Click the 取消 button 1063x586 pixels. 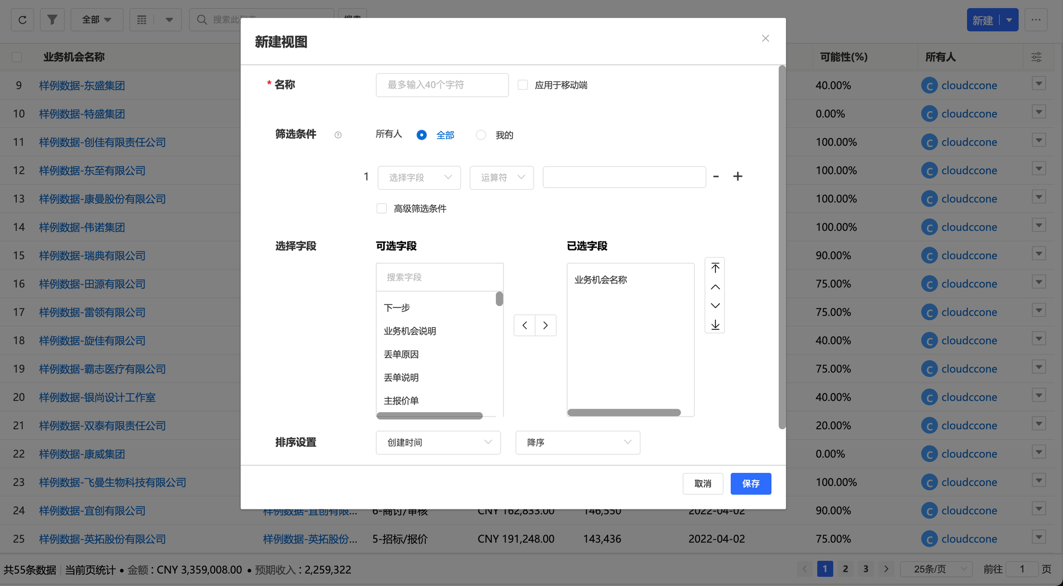click(x=703, y=483)
